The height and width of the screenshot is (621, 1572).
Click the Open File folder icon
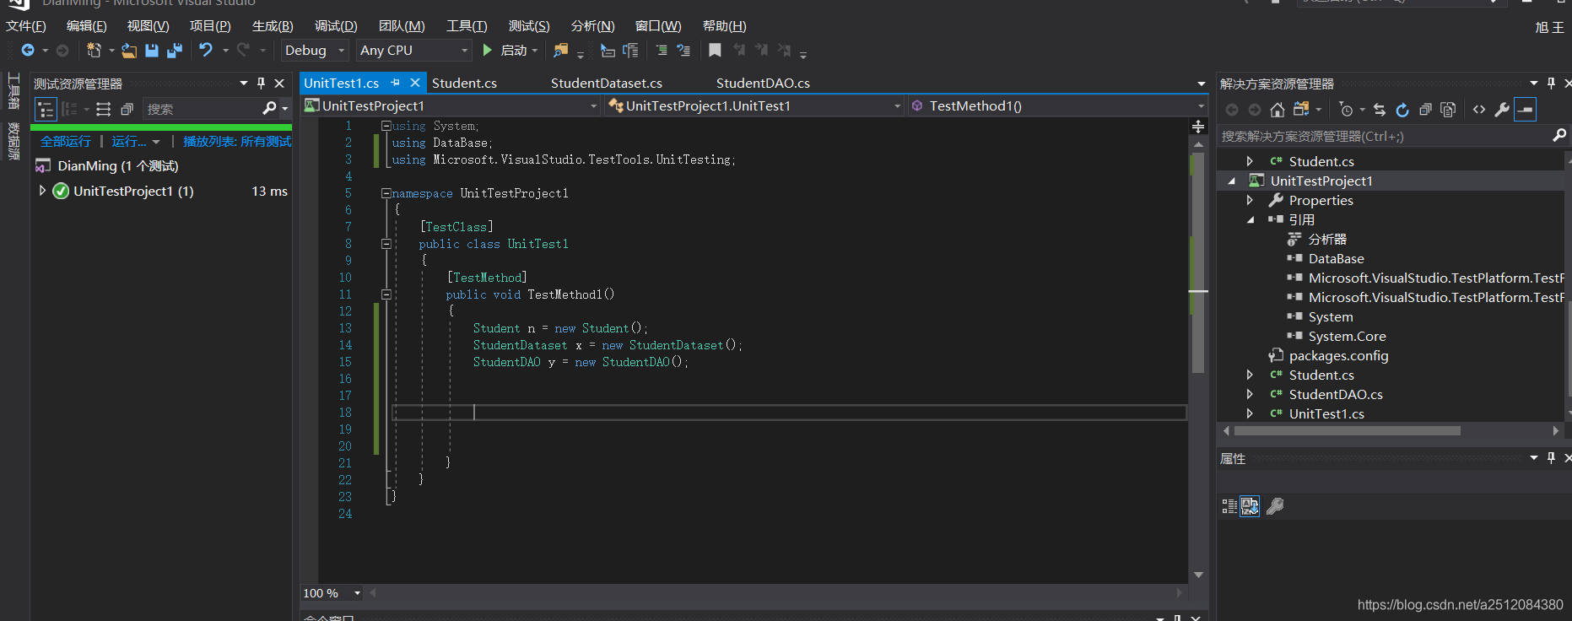tap(129, 51)
